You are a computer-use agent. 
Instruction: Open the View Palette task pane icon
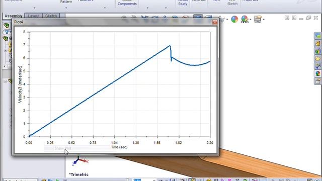coord(318,66)
